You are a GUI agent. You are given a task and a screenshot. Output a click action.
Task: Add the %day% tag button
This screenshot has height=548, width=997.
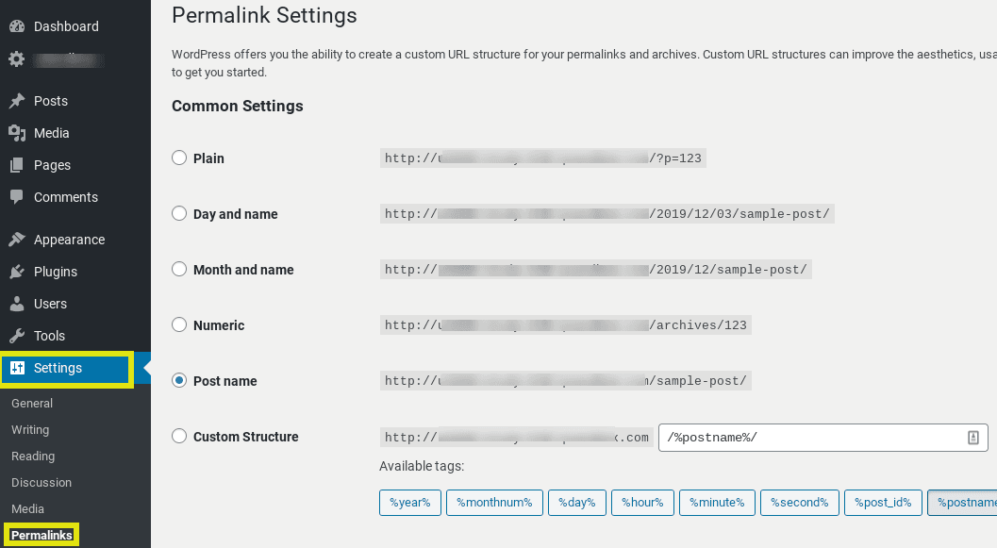[x=577, y=502]
